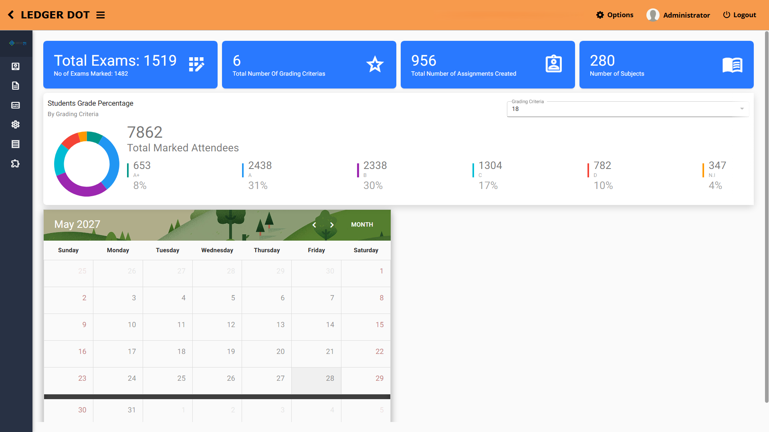Screen dimensions: 769x432
Task: Click the May 2027 calendar title
Action: click(x=77, y=224)
